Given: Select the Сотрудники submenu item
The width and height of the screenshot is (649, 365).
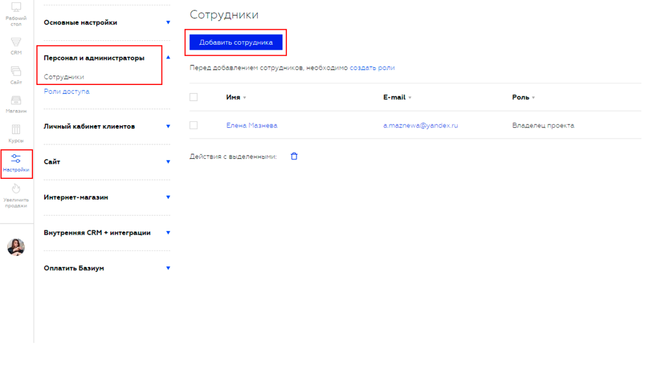Looking at the screenshot, I should point(64,77).
